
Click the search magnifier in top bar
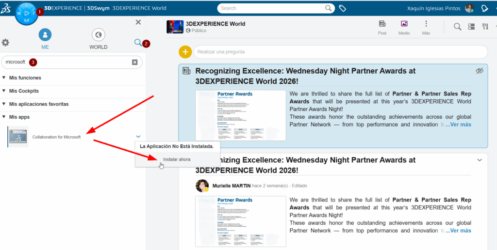click(x=329, y=8)
